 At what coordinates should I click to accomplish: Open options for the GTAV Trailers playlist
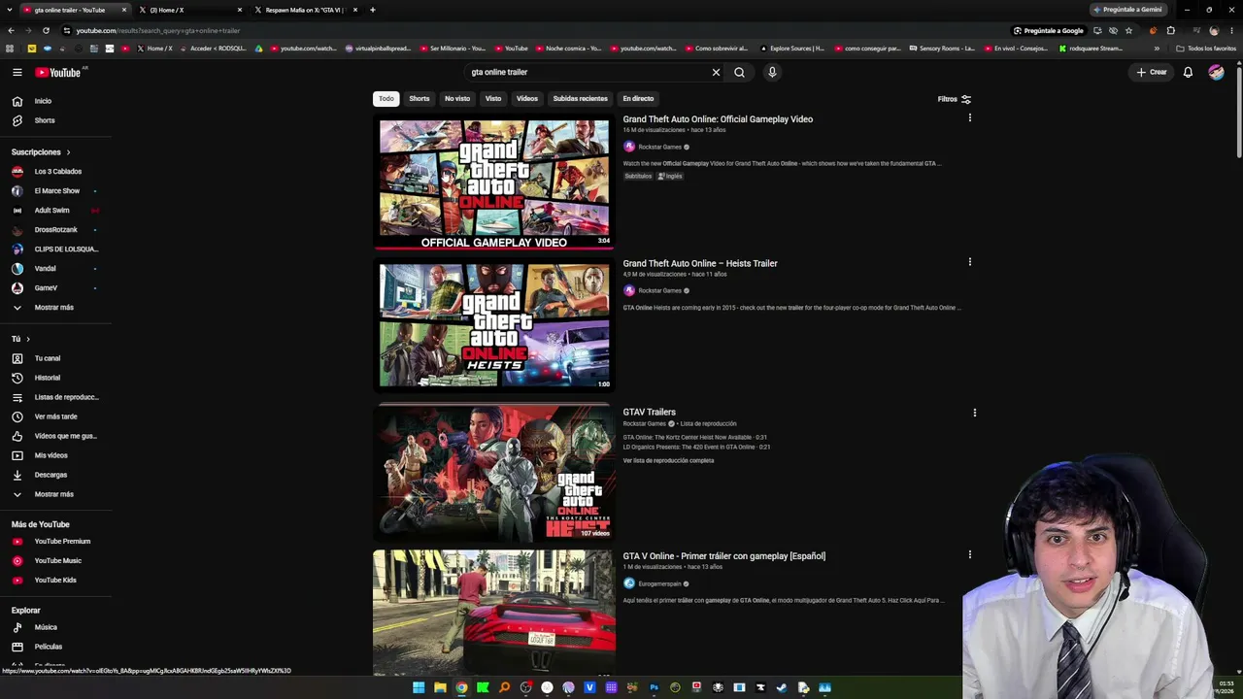pyautogui.click(x=974, y=413)
